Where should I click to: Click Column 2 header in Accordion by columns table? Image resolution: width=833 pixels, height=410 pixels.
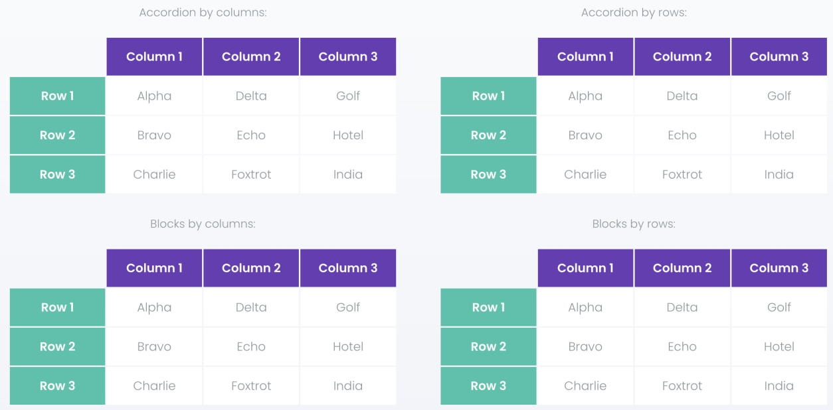click(251, 56)
